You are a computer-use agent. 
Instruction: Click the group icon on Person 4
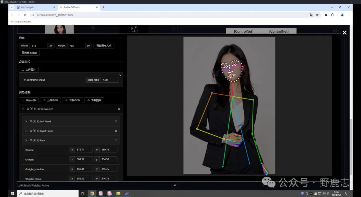click(x=31, y=109)
